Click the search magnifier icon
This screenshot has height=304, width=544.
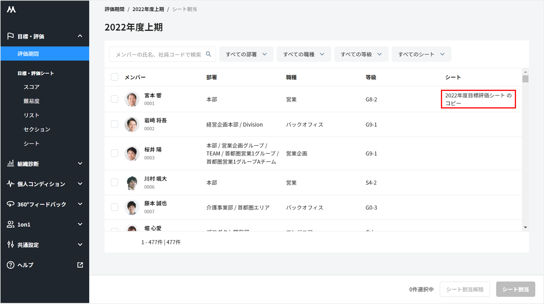coord(208,54)
